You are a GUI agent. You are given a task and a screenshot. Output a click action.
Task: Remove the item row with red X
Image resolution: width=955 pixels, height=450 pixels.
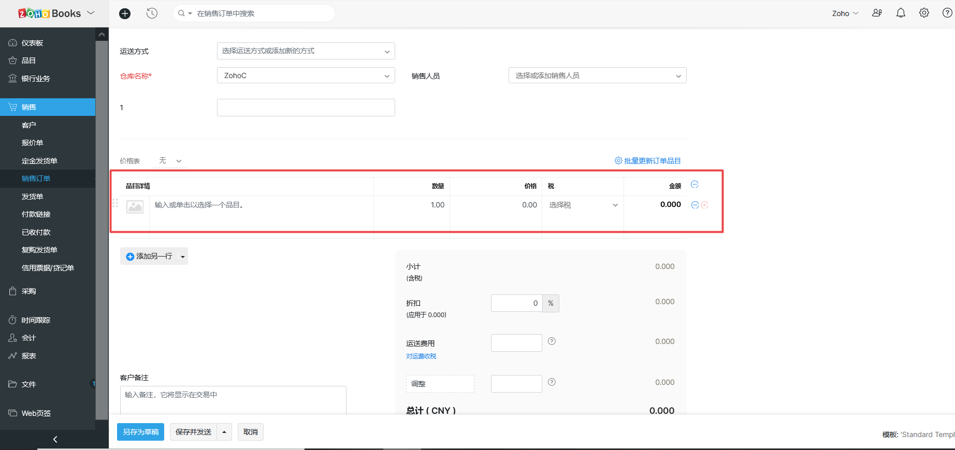704,205
